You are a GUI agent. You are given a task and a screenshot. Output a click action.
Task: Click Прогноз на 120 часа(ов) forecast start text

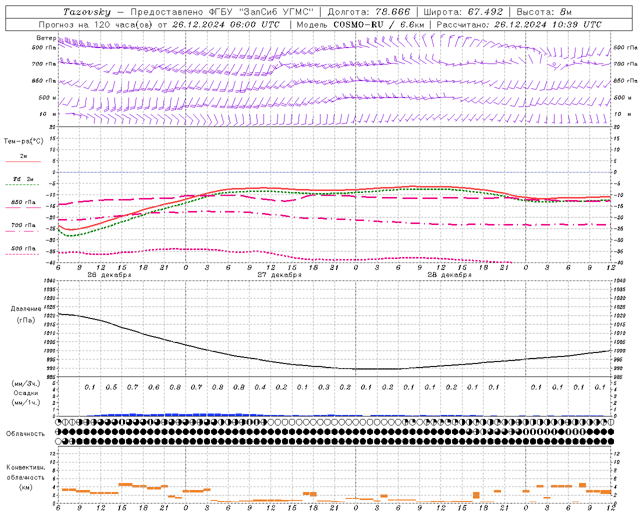click(x=159, y=24)
